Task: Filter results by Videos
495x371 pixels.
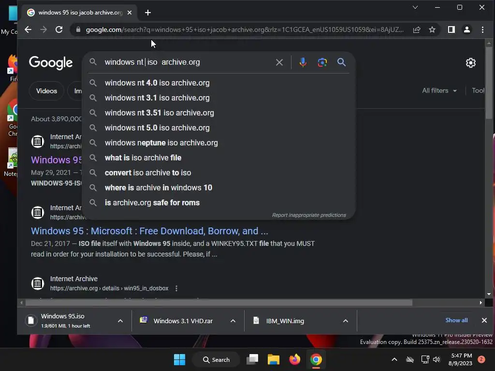Action: (46, 91)
